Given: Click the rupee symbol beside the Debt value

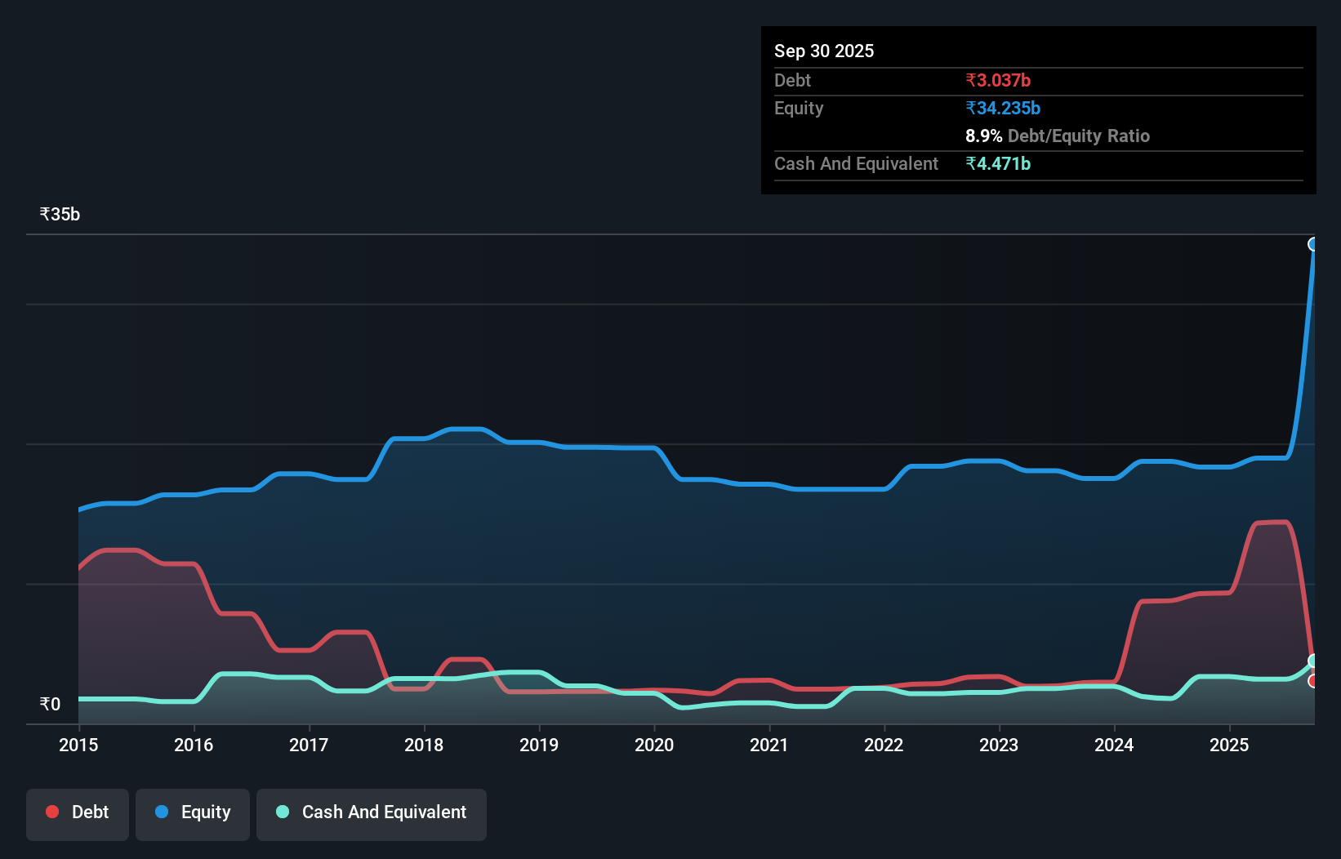Looking at the screenshot, I should 971,80.
